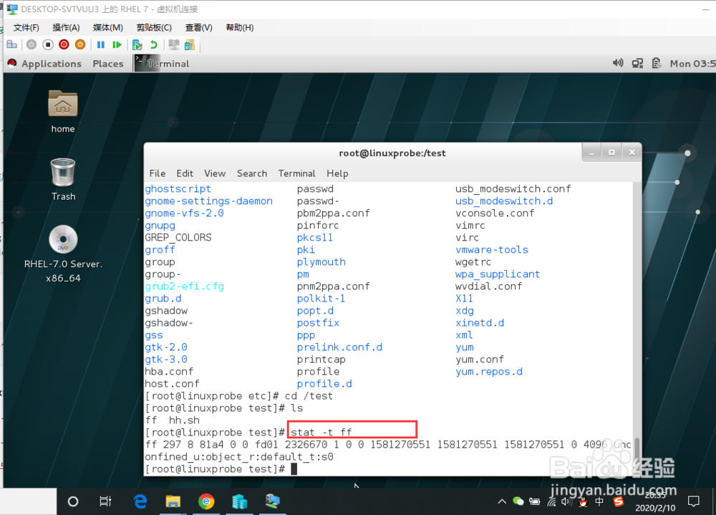Open the Terminal menu in the terminal menubar

297,173
